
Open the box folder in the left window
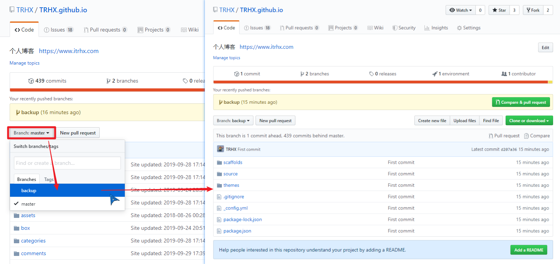coord(25,228)
